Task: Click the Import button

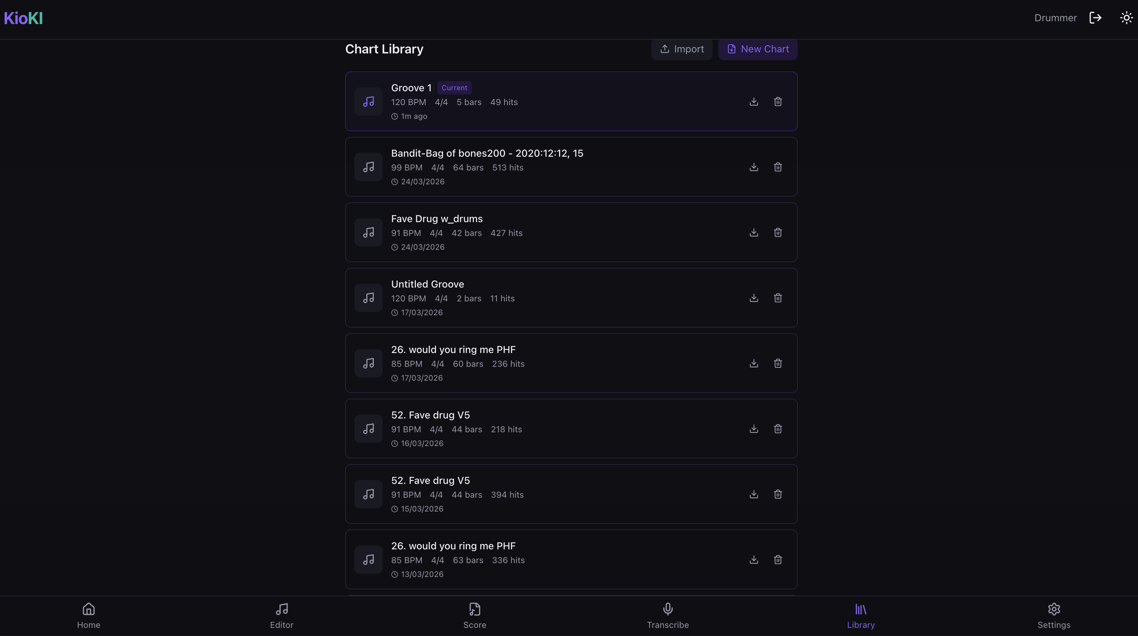Action: (x=682, y=49)
